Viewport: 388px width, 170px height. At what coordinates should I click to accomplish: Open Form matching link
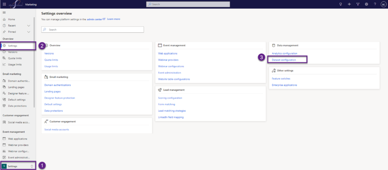tap(167, 104)
